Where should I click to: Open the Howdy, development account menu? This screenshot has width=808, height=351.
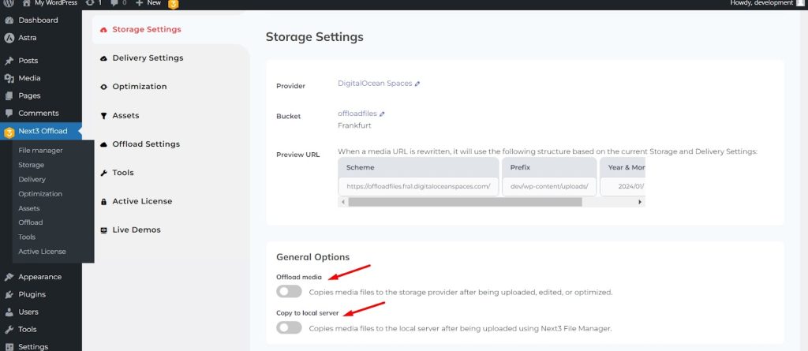coord(768,2)
